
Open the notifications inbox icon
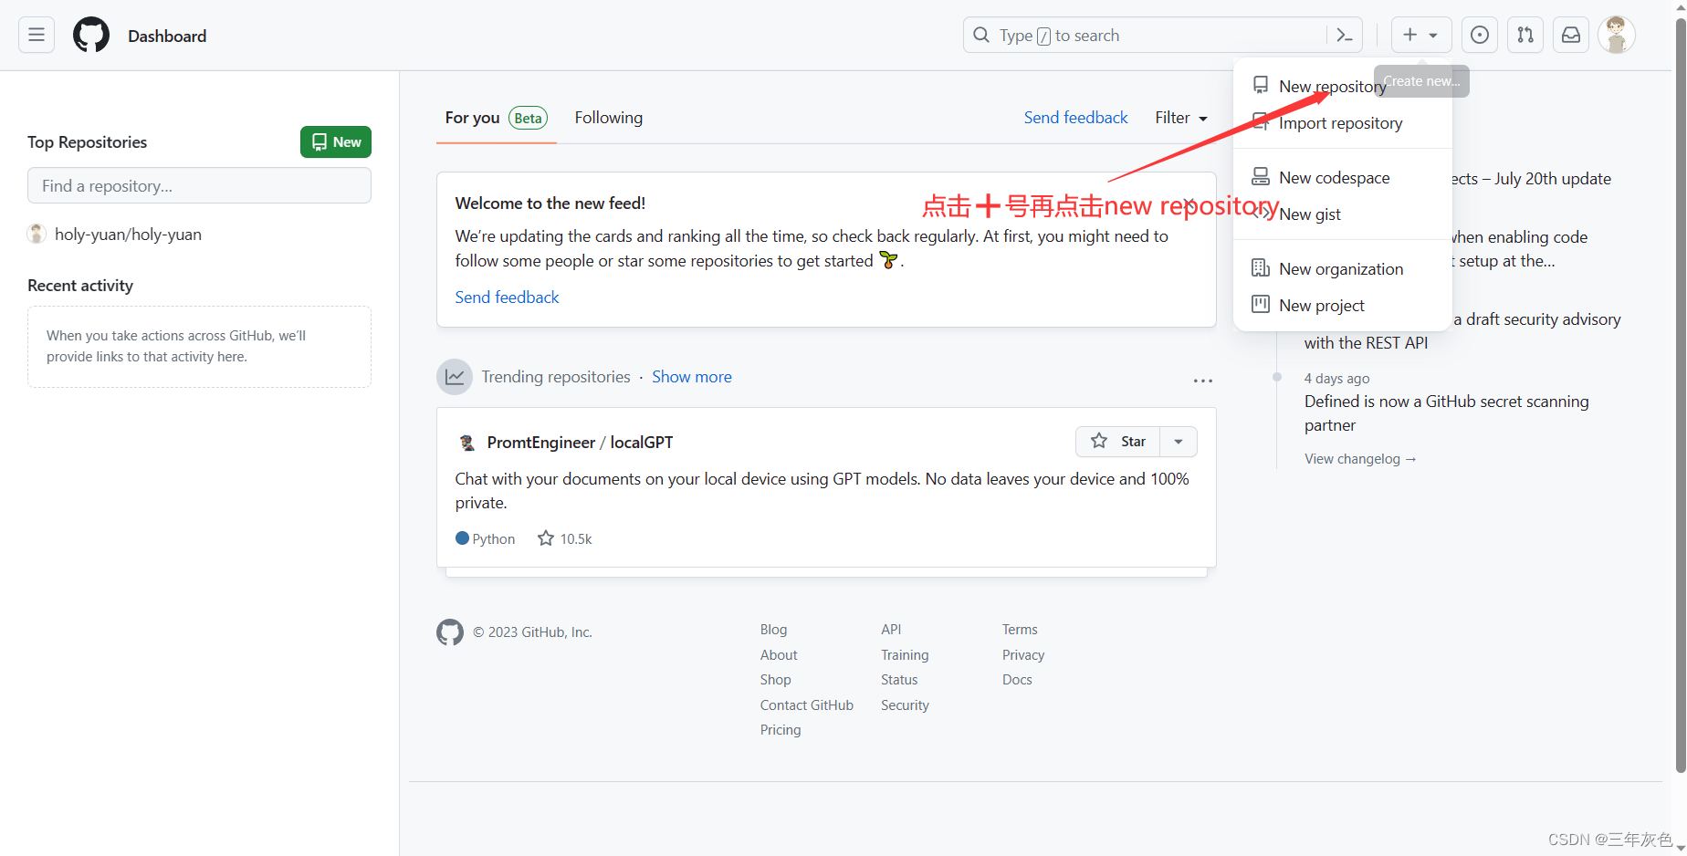coord(1570,35)
